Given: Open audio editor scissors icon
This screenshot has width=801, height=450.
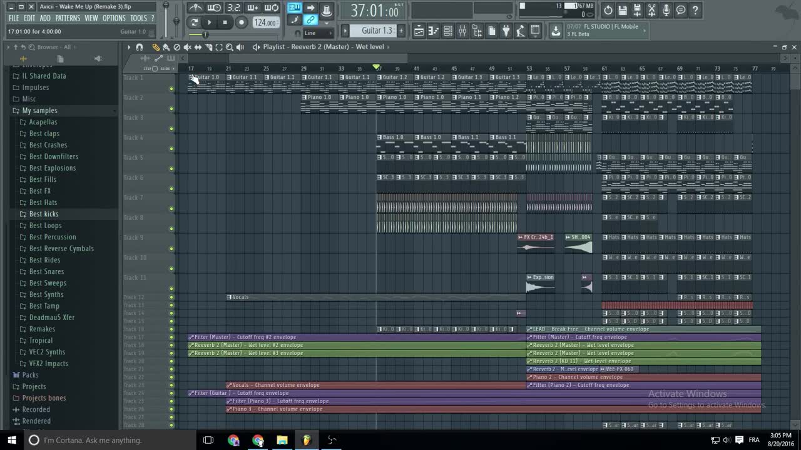Looking at the screenshot, I should pos(651,10).
